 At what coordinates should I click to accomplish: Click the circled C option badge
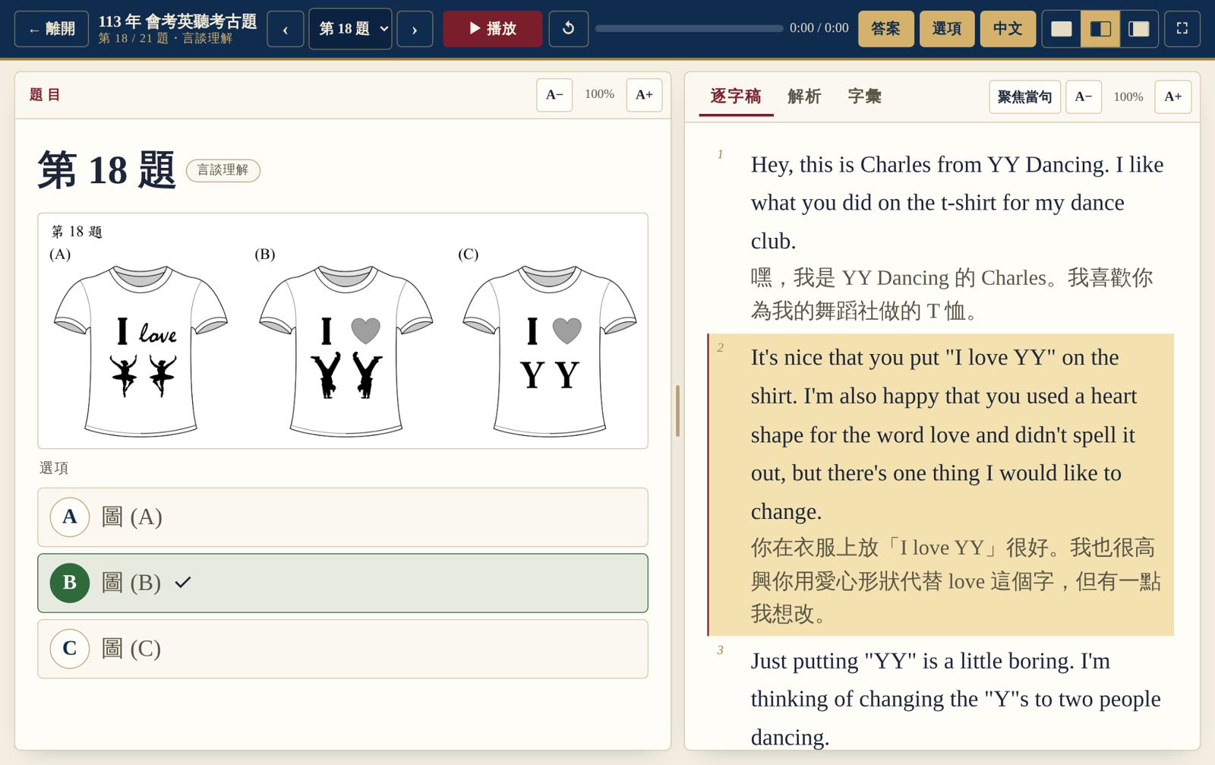point(70,649)
